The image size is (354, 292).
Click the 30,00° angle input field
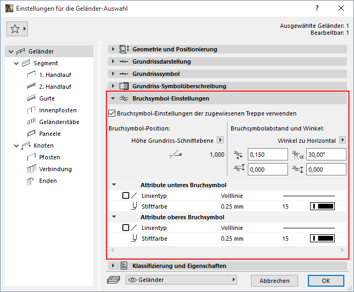point(326,155)
